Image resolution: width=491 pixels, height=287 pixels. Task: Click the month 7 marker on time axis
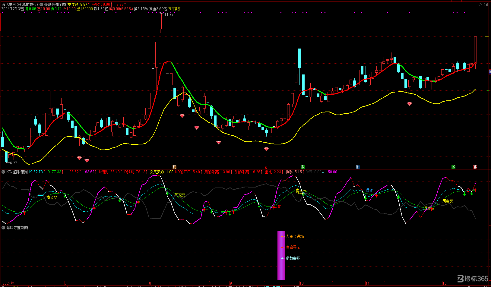point(66,283)
